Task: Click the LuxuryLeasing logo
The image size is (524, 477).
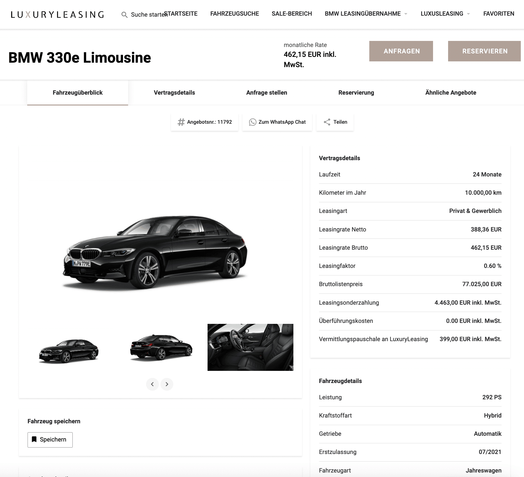Action: point(57,15)
